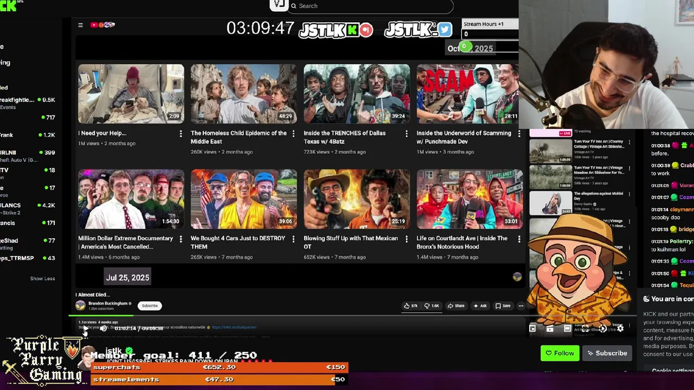Screen dimensions: 694x390
Task: Open the "I Need your Help..." video thumbnail
Action: 131,94
